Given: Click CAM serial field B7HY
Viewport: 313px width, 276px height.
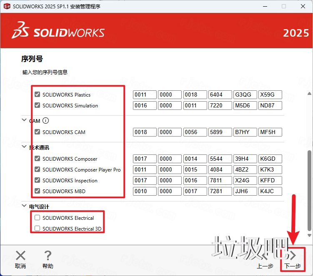Looking at the screenshot, I should 245,132.
